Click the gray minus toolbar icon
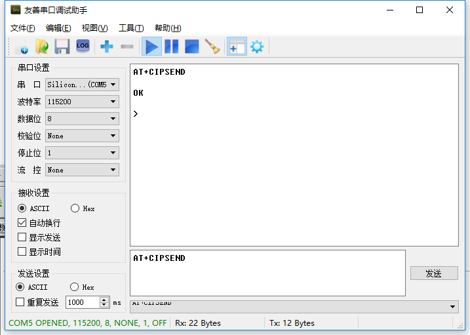Screen dimensions: 470x335 pyautogui.click(x=127, y=47)
